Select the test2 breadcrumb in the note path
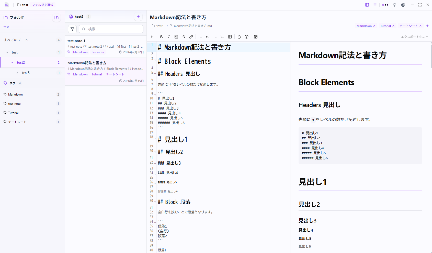This screenshot has width=432, height=253. (x=160, y=26)
